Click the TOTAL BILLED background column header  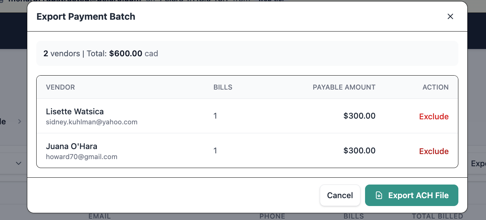437,216
